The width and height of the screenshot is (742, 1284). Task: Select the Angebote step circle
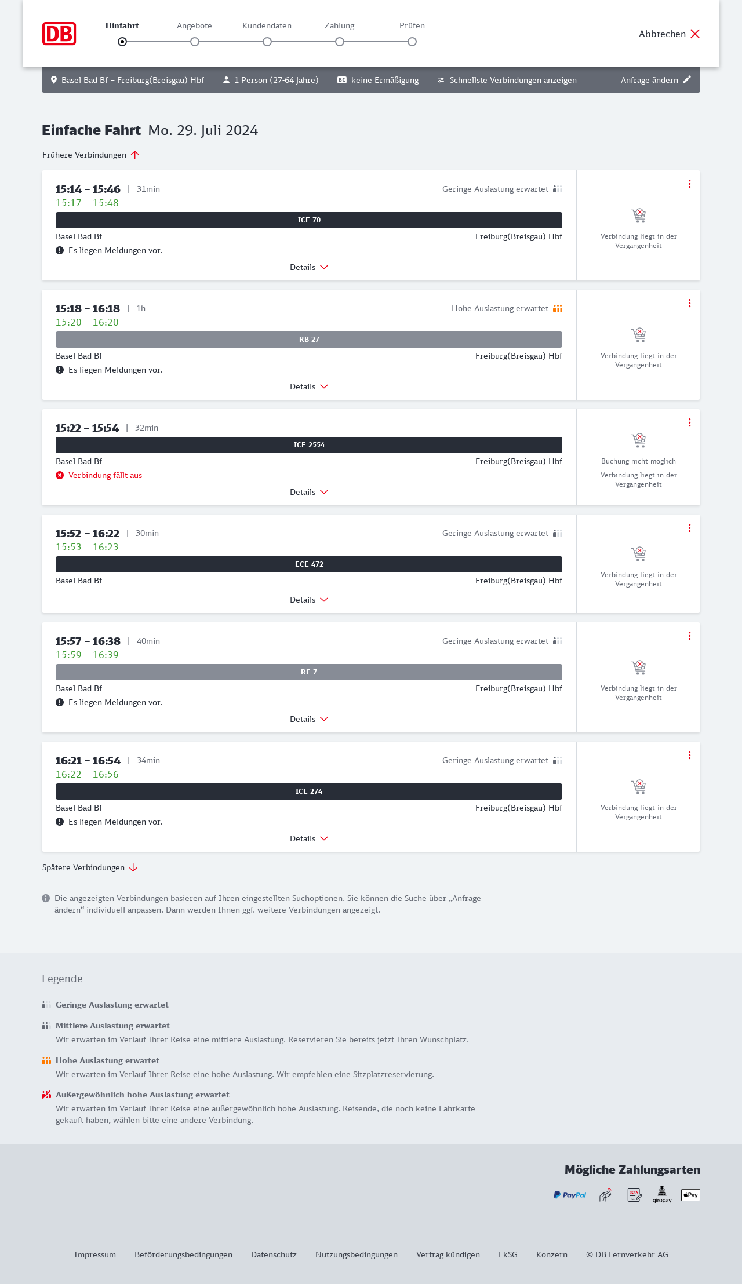point(195,42)
